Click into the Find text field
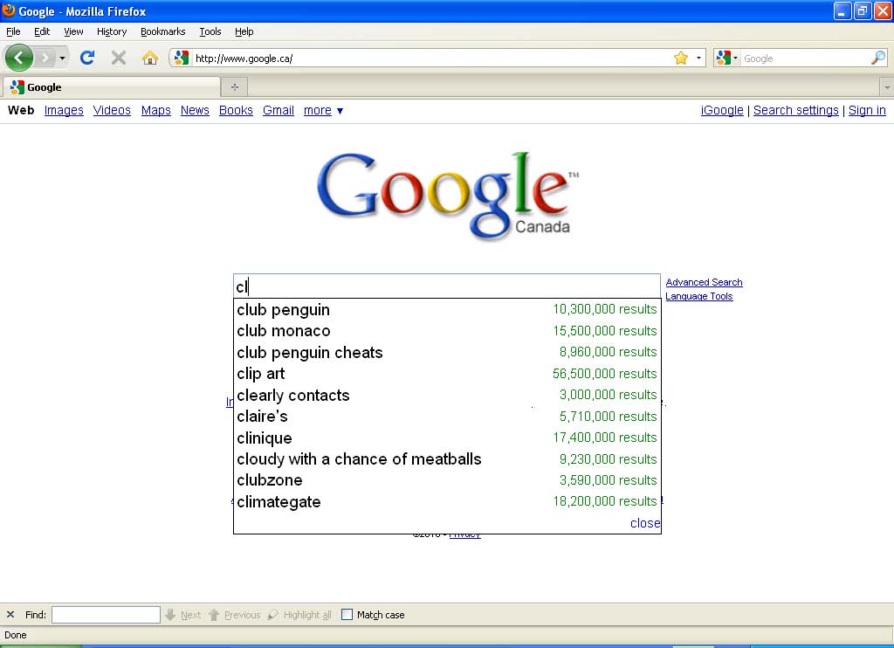This screenshot has width=894, height=648. [106, 615]
